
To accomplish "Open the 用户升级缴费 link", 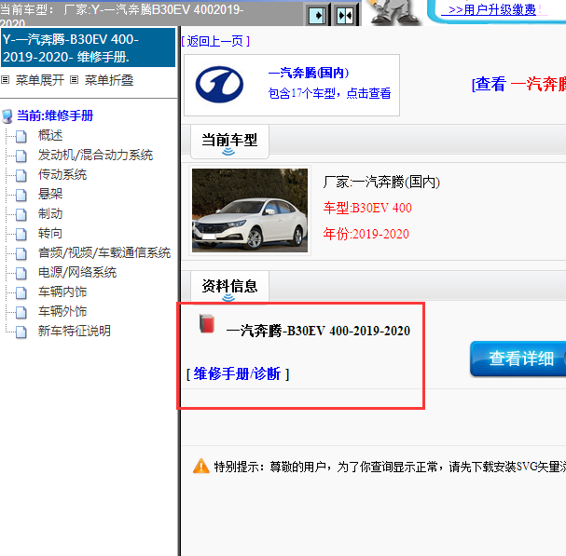I will pos(492,9).
